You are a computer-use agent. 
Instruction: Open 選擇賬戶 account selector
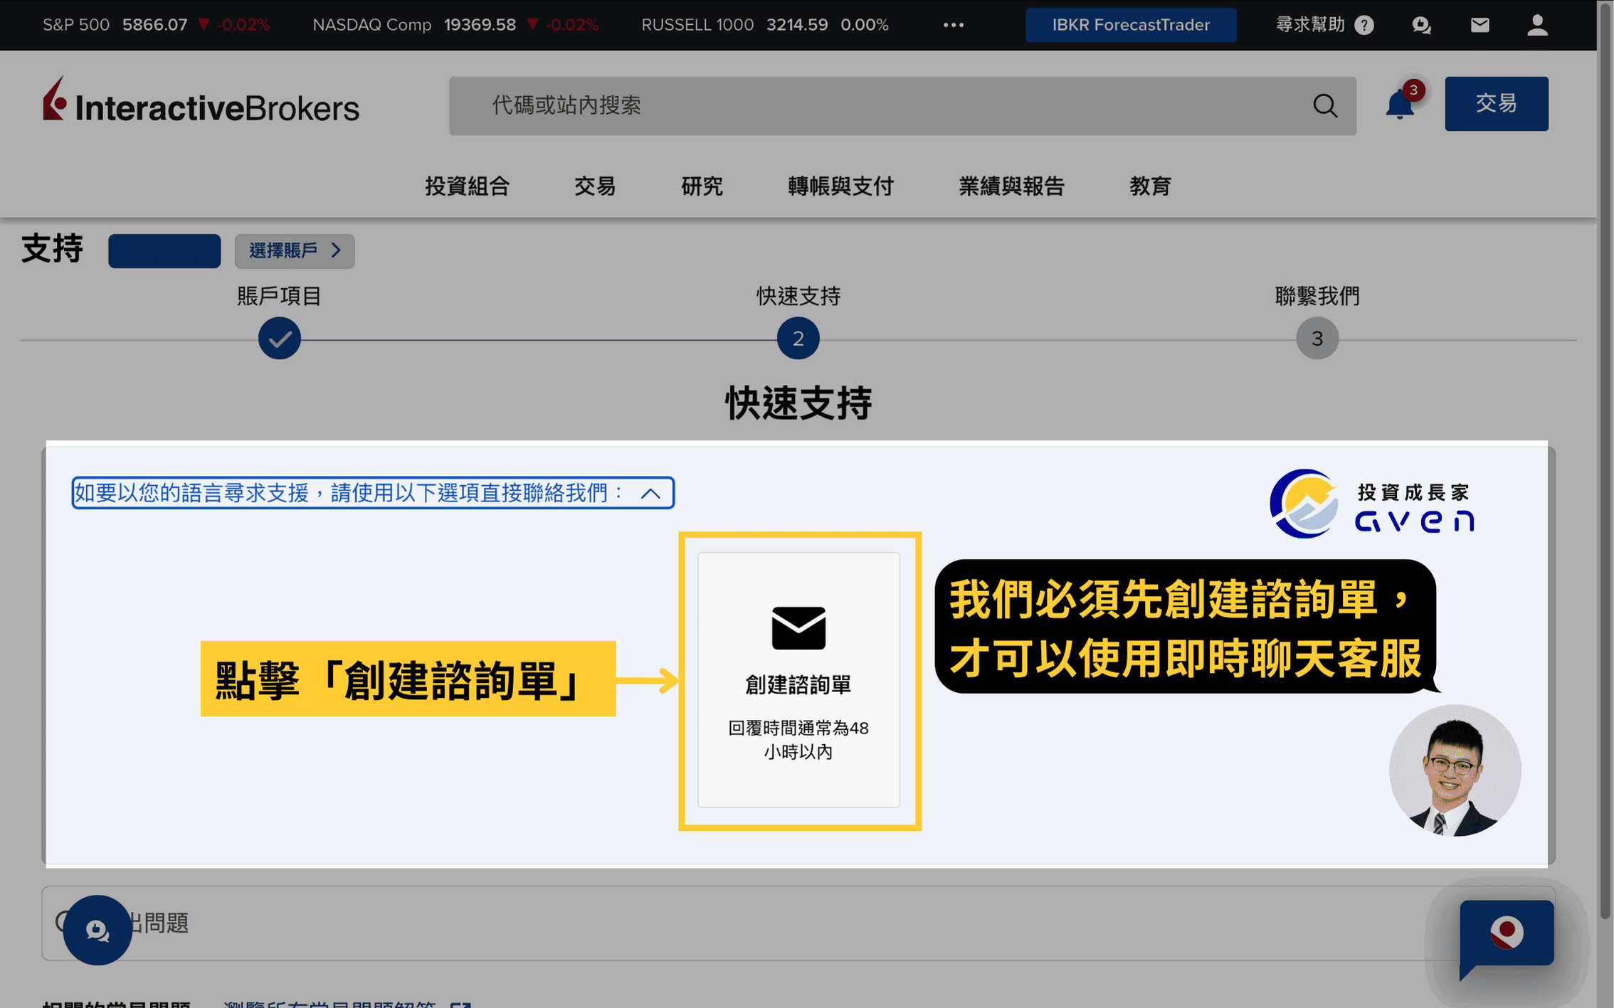tap(295, 250)
